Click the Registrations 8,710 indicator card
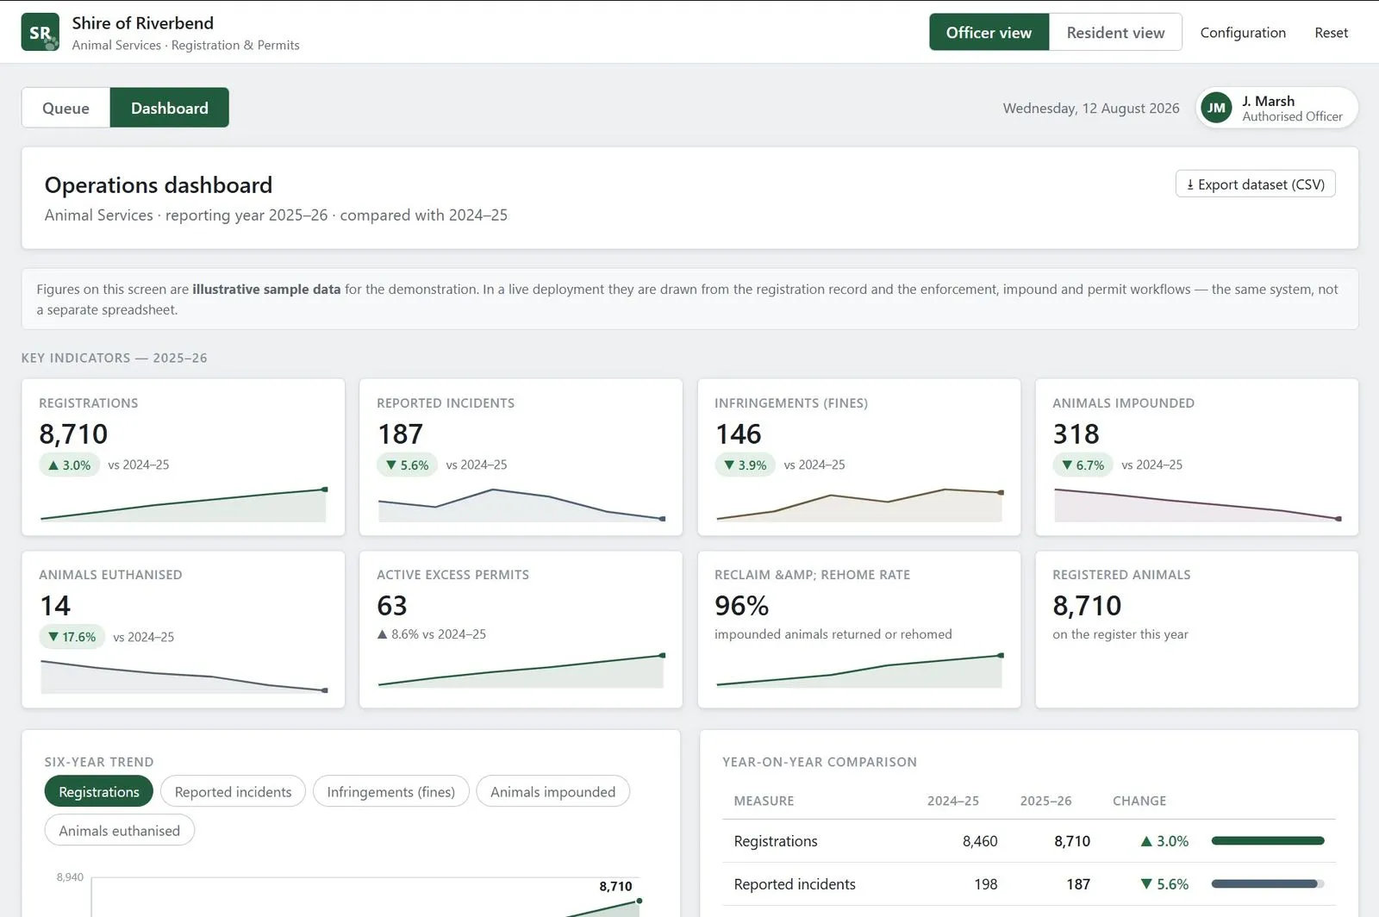The width and height of the screenshot is (1379, 917). [183, 457]
